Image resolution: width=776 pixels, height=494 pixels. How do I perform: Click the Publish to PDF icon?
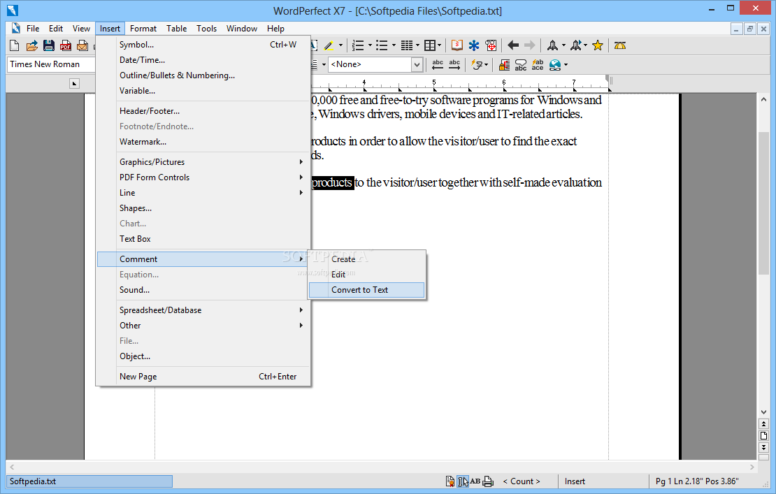click(x=65, y=45)
